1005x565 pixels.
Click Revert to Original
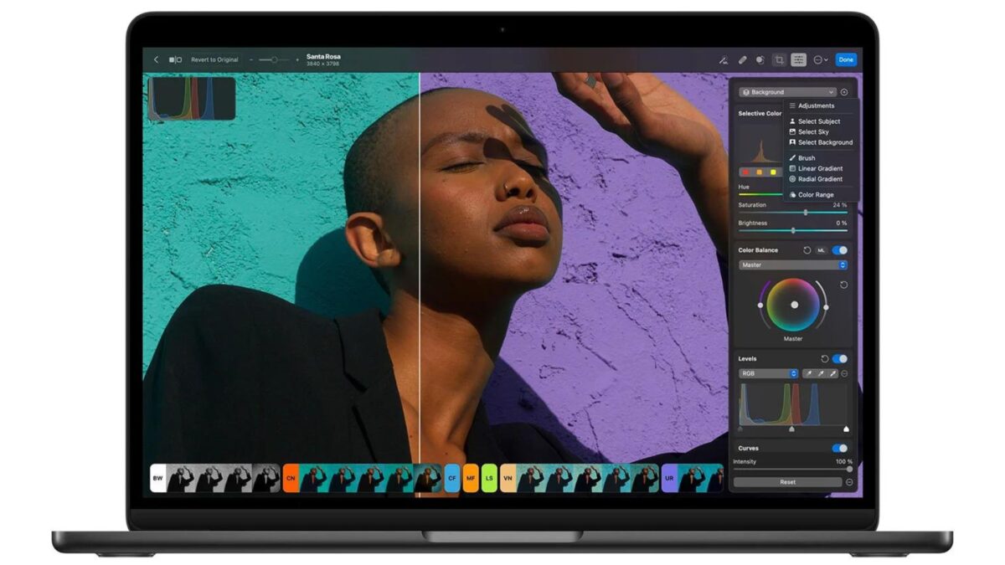tap(214, 59)
